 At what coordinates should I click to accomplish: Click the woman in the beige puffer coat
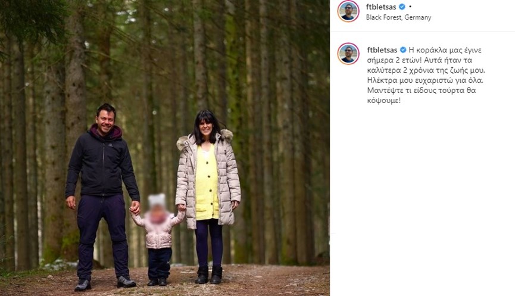point(208,197)
